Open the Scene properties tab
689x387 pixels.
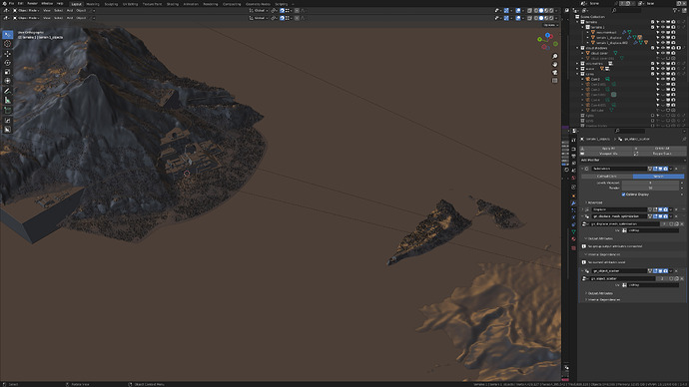(573, 171)
